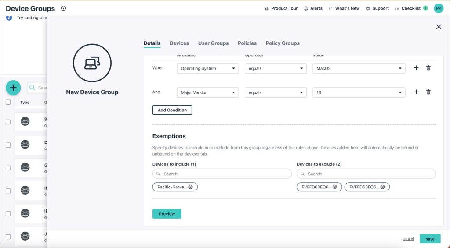Expand the Operating System attribute dropdown
Image resolution: width=450 pixels, height=248 pixels.
click(207, 68)
